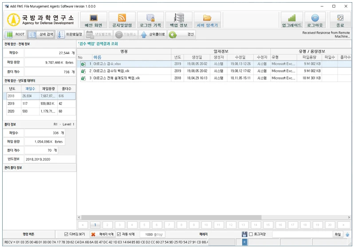Click file icon of 아르고스 전체 설계도의 백업.xlk
This screenshot has width=354, height=248.
tap(83, 78)
